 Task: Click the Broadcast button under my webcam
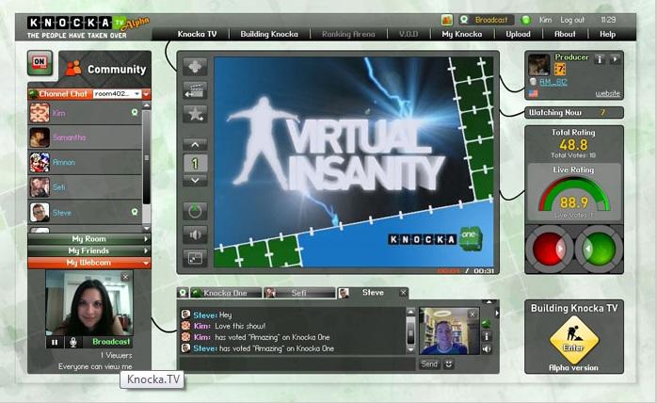coord(111,342)
